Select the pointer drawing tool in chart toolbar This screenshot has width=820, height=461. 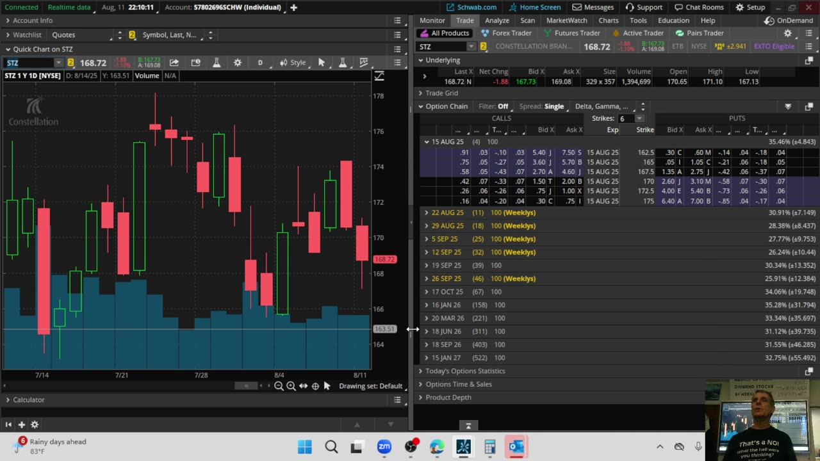point(322,62)
